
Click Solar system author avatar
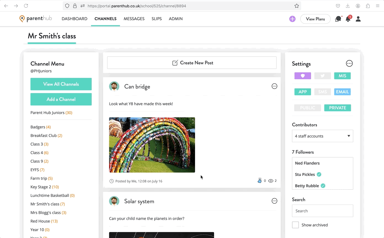click(114, 201)
